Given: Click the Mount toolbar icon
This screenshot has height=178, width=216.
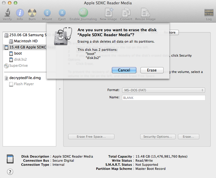Looking at the screenshot, I should pyautogui.click(x=47, y=13).
